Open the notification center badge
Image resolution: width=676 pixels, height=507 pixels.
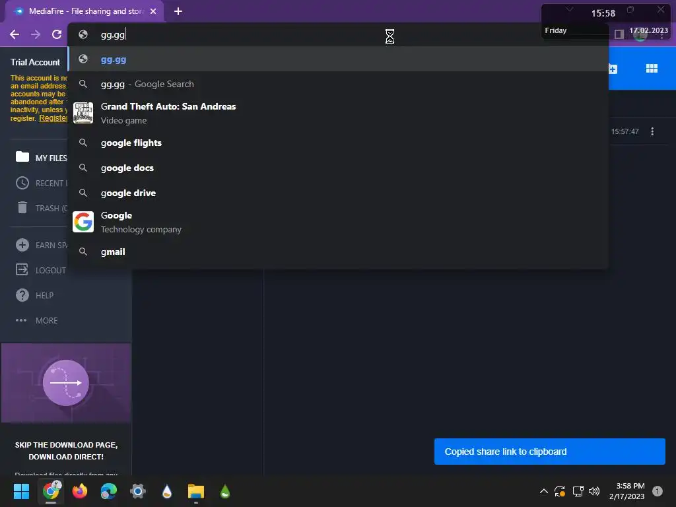point(658,491)
